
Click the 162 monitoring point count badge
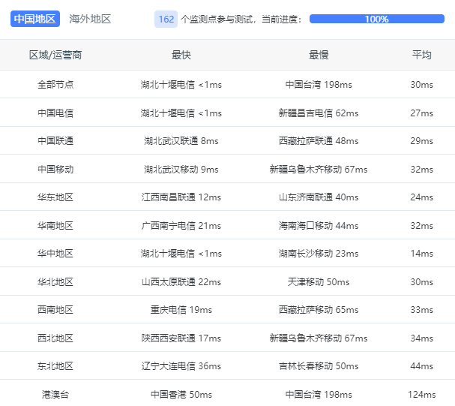pos(166,20)
